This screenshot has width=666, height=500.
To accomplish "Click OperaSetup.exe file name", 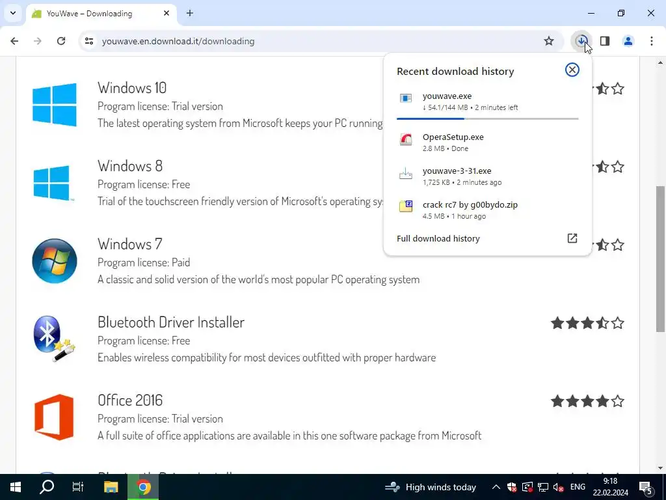I will tap(453, 137).
